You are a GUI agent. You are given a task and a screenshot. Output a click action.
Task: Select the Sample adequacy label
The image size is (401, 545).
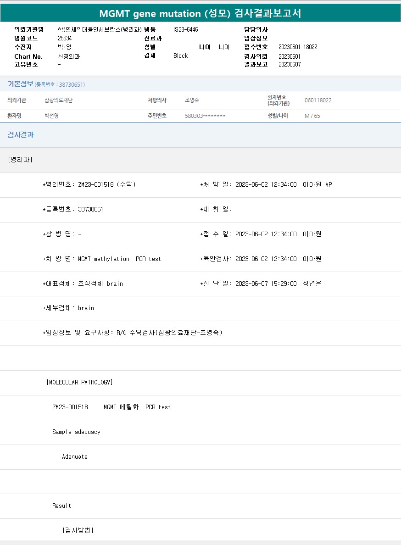[x=76, y=432]
